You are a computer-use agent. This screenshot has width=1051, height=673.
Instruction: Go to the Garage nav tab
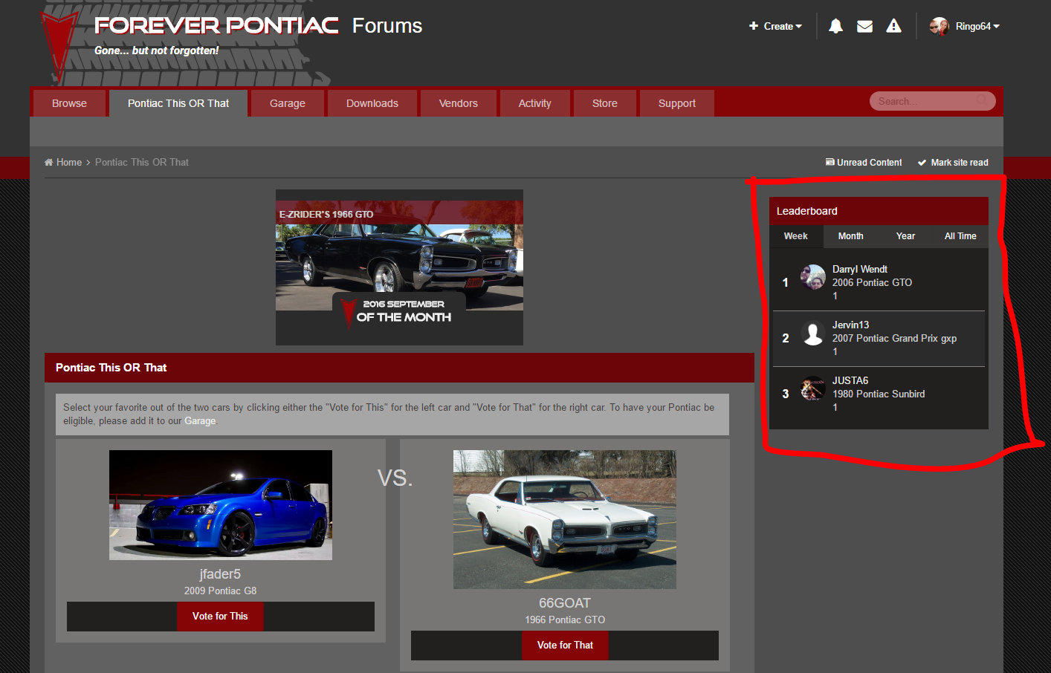288,103
